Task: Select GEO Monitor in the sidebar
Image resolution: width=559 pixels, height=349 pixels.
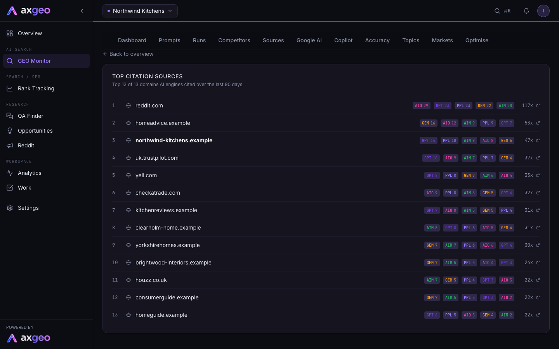Action: (x=46, y=61)
